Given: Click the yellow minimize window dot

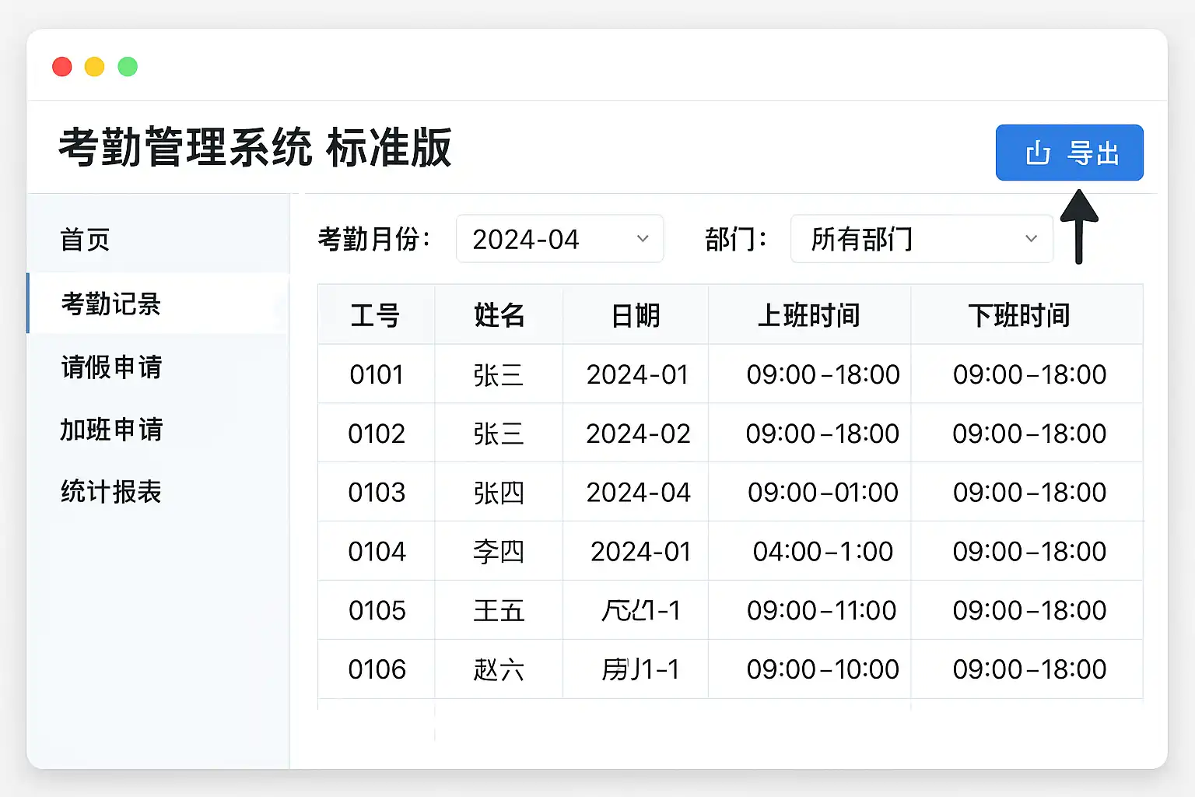Looking at the screenshot, I should [x=95, y=67].
